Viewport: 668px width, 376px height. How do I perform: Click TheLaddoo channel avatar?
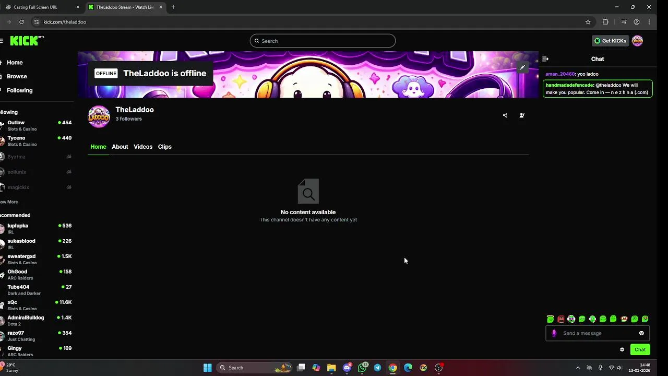[x=99, y=116]
